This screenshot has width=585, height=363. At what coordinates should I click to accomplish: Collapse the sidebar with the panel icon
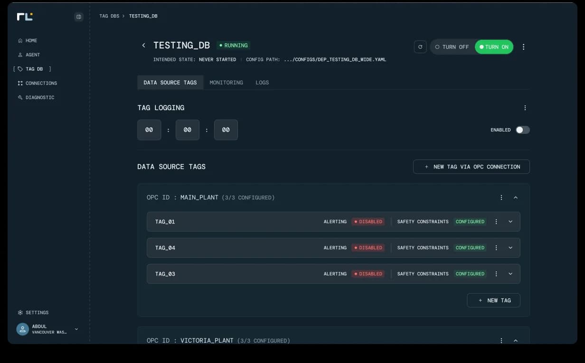79,17
